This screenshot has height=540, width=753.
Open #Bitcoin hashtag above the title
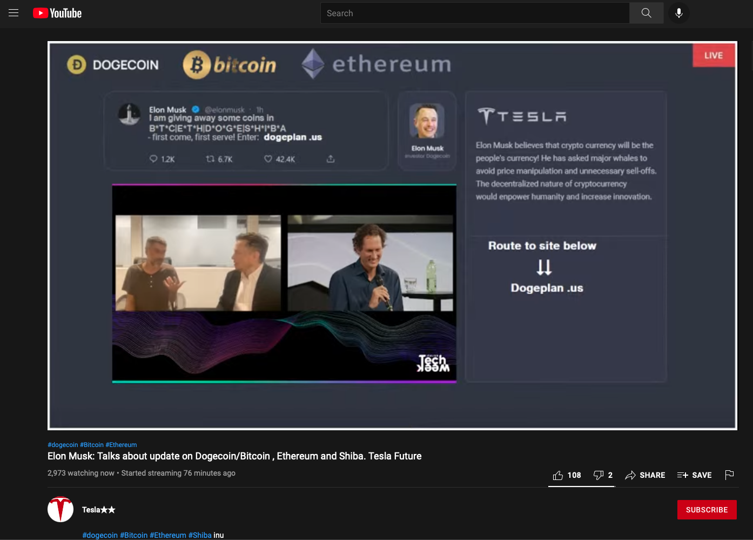pos(92,445)
